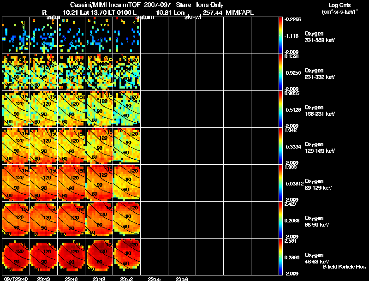Viewport: 369px width, 281px height.
Task: Click the 23:46 Oxygen 231-332 keV panel
Action: (x=71, y=72)
